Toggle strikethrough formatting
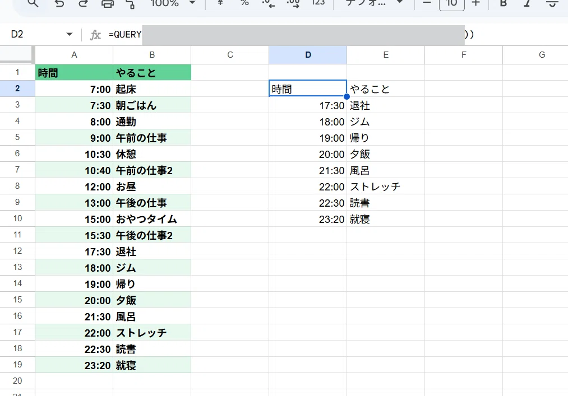Viewport: 568px width, 396px height. 552,3
